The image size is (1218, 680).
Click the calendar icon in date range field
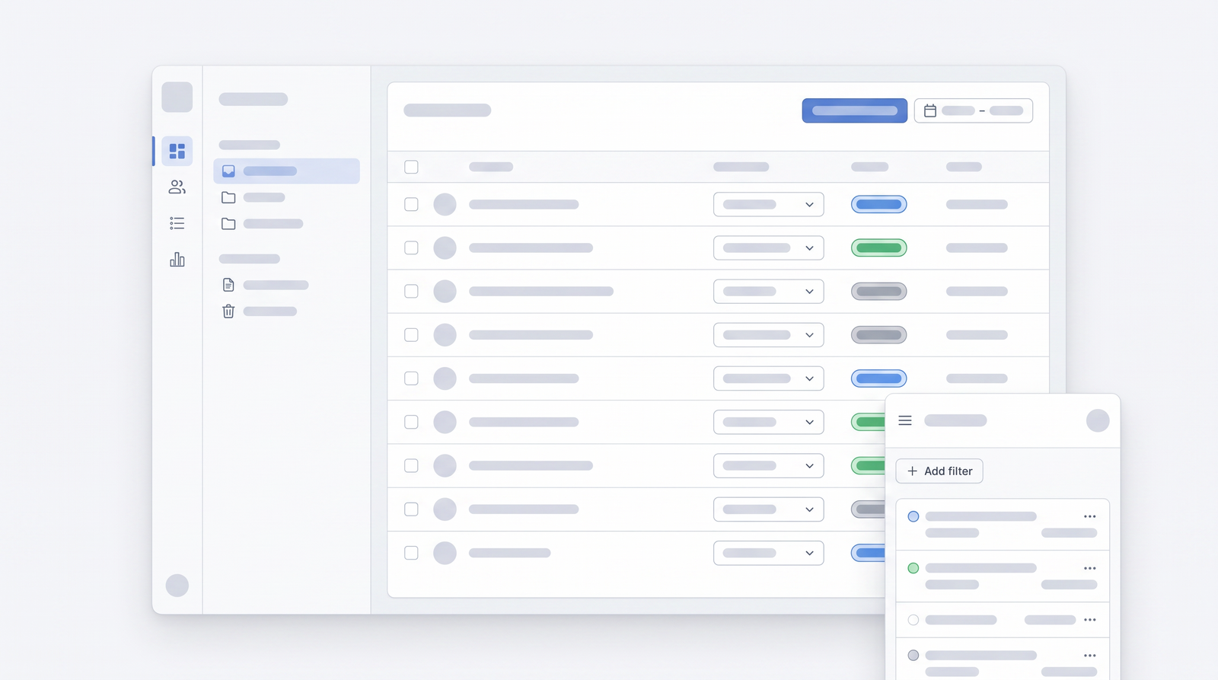(x=929, y=110)
